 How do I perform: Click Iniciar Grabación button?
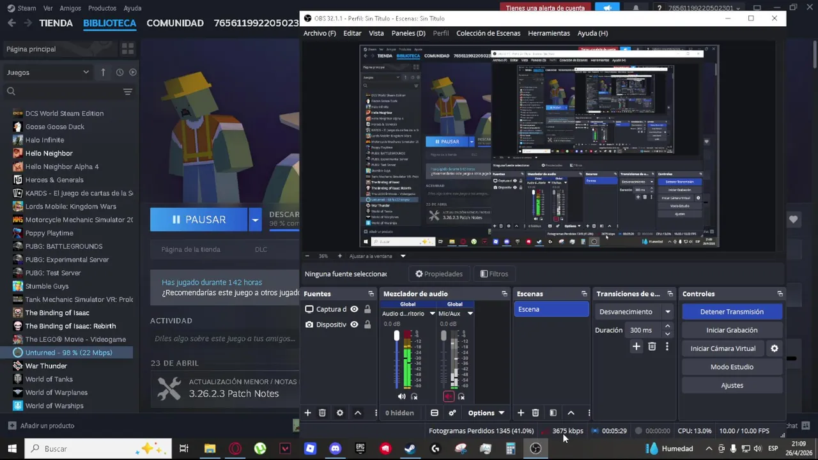(732, 330)
